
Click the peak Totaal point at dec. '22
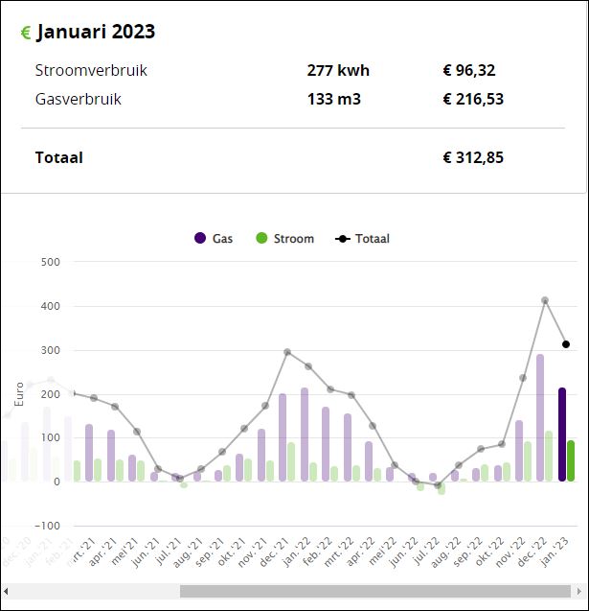pos(545,300)
